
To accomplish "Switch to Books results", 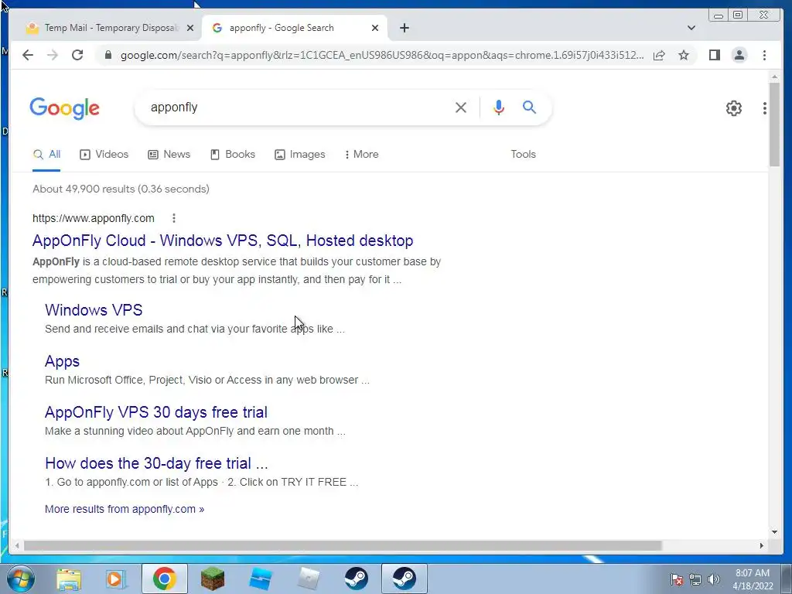I will point(232,155).
